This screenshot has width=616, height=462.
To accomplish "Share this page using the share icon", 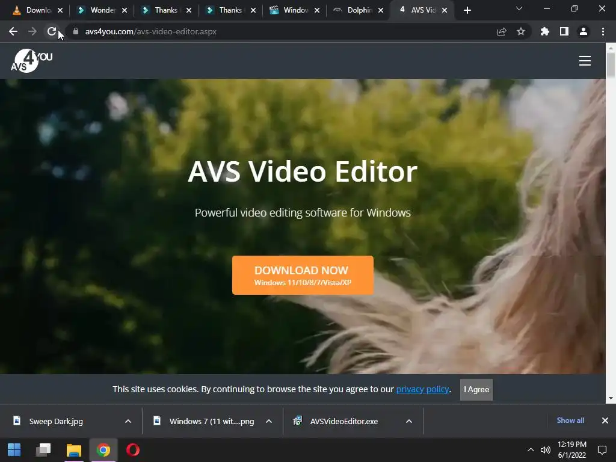I will [x=502, y=31].
